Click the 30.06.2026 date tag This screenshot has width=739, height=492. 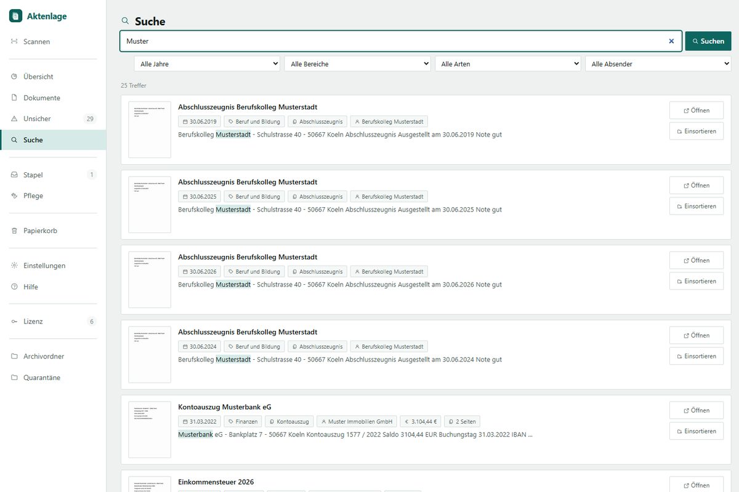(x=200, y=272)
